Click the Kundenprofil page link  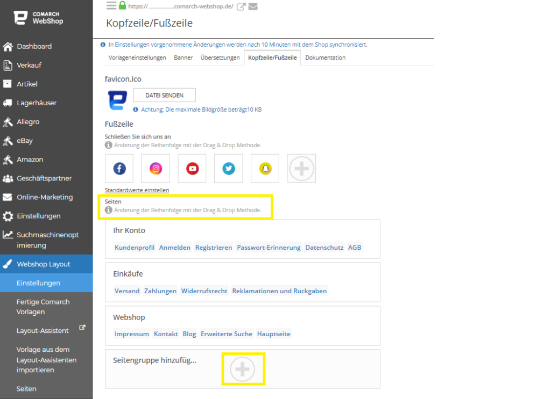135,248
